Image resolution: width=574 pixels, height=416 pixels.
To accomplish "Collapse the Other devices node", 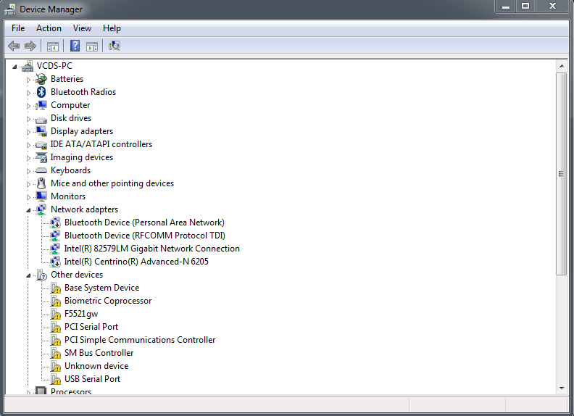I will (28, 275).
